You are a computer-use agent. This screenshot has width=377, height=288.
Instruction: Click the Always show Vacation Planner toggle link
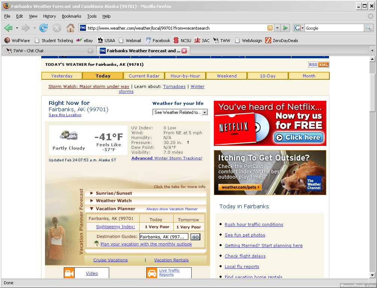(172, 209)
